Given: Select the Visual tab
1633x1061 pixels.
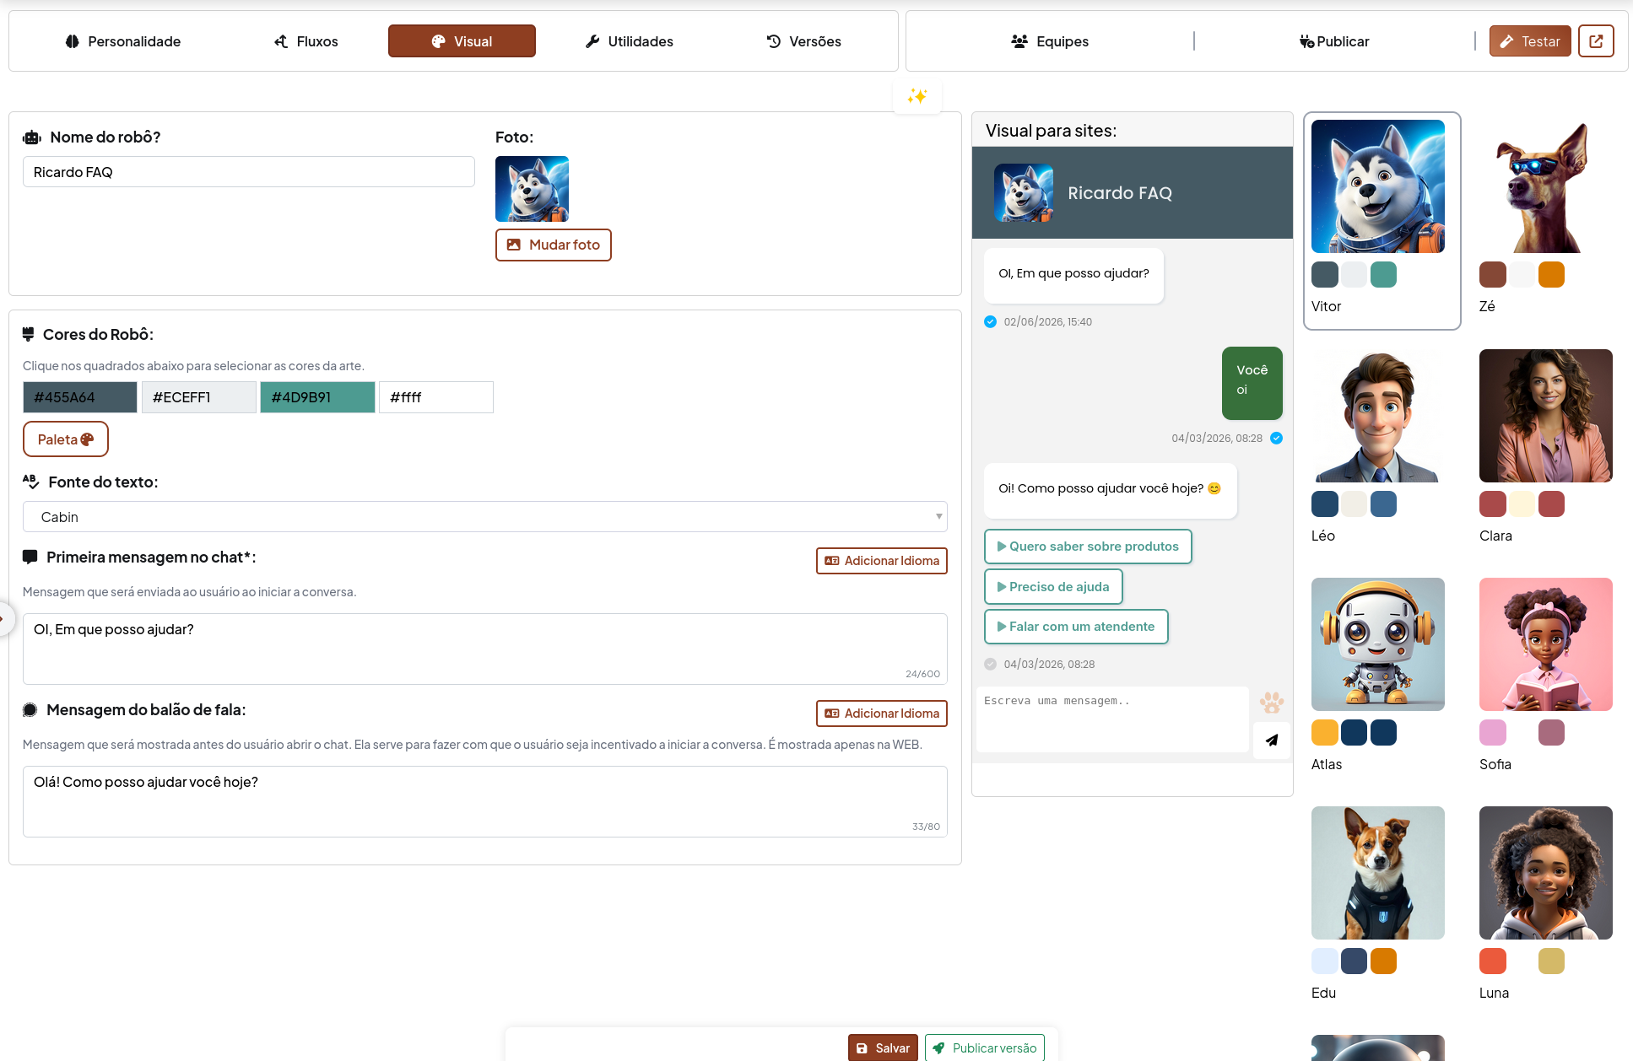Looking at the screenshot, I should point(462,41).
